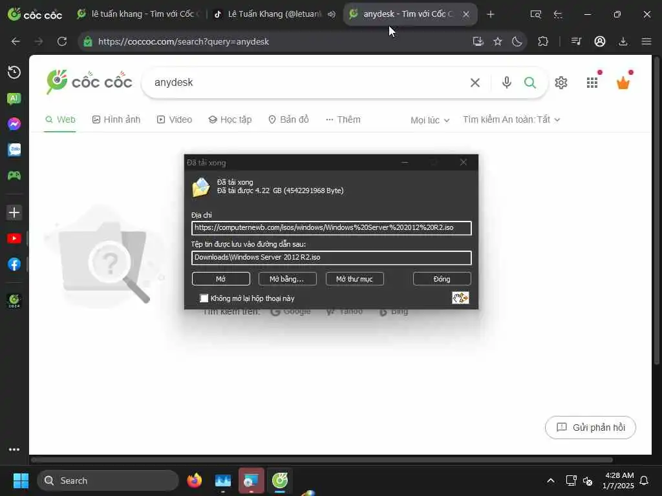Toggle dark mode moon icon in address bar

(x=517, y=41)
